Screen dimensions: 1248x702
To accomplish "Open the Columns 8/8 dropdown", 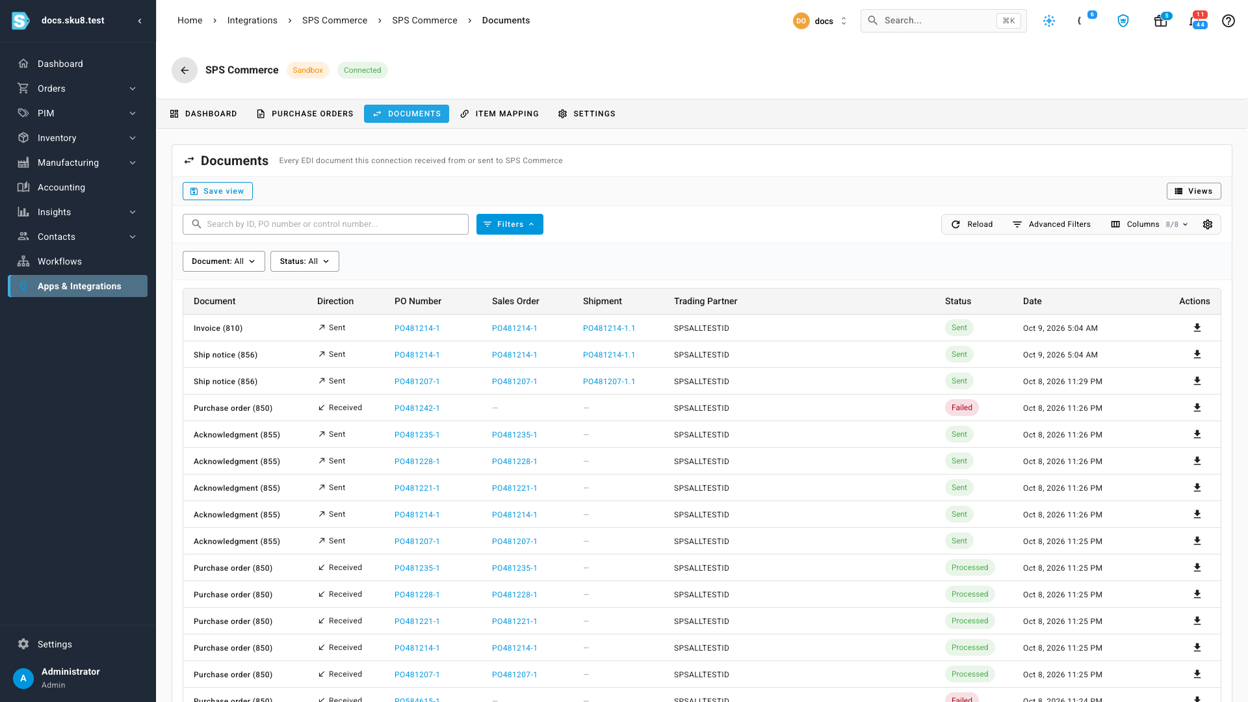I will [x=1149, y=224].
